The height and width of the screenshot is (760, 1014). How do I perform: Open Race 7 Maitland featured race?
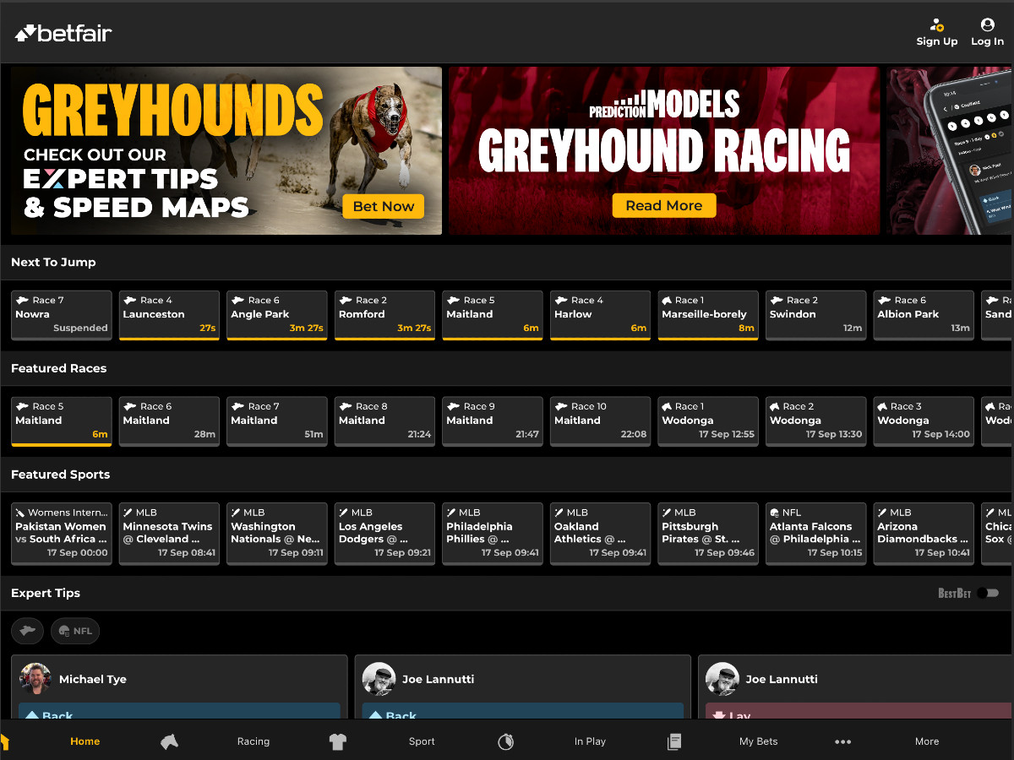click(x=277, y=421)
